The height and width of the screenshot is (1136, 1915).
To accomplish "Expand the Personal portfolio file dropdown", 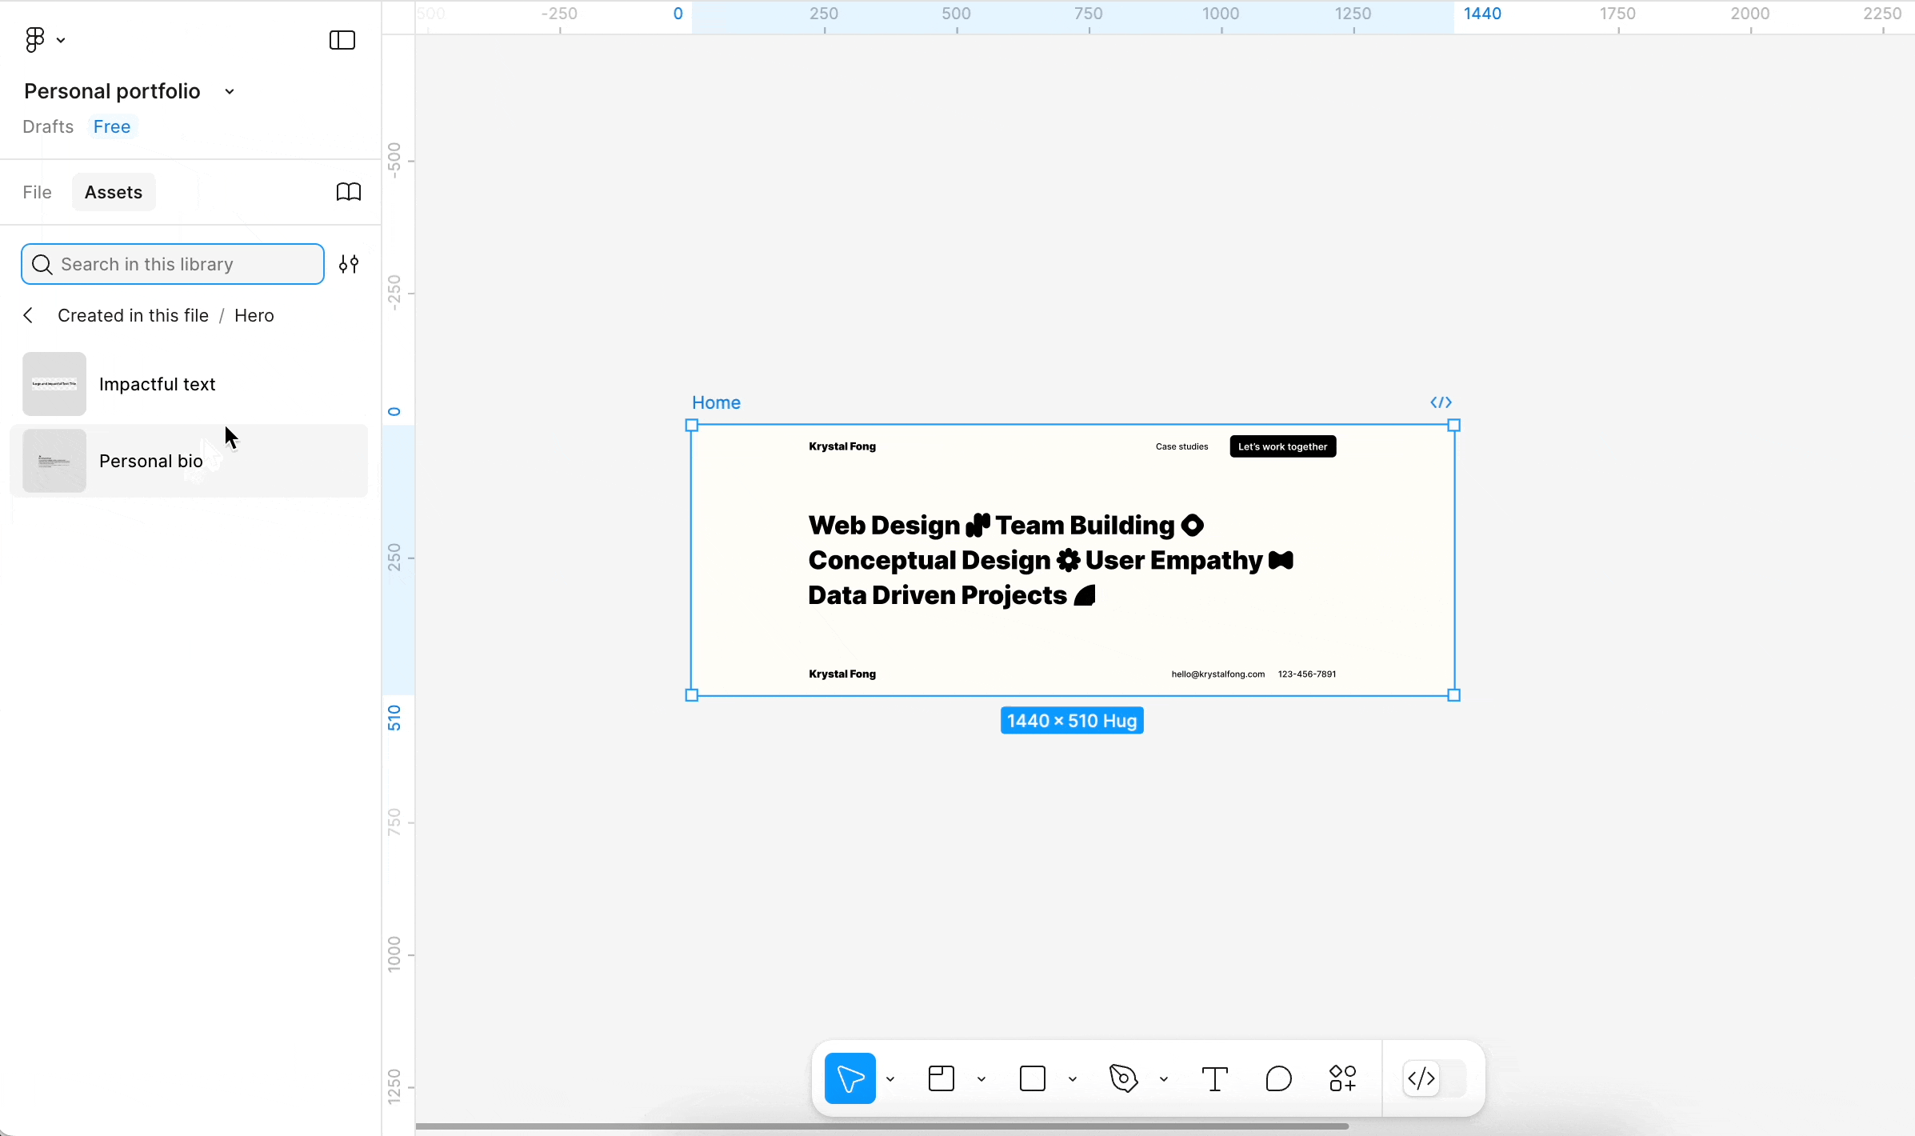I will click(230, 92).
